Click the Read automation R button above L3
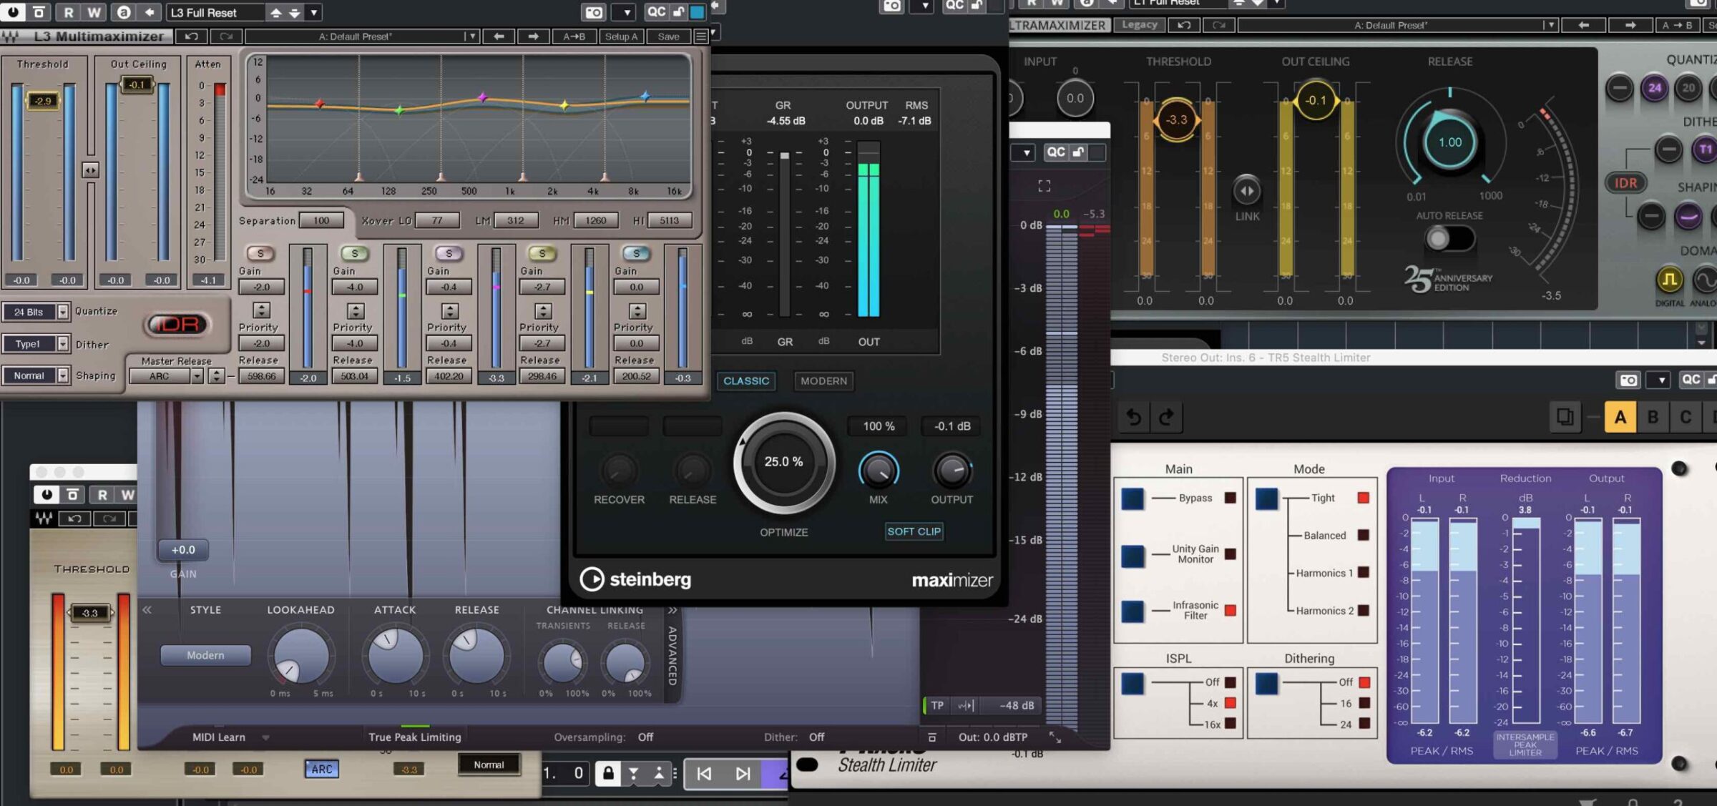This screenshot has height=806, width=1717. pyautogui.click(x=69, y=12)
